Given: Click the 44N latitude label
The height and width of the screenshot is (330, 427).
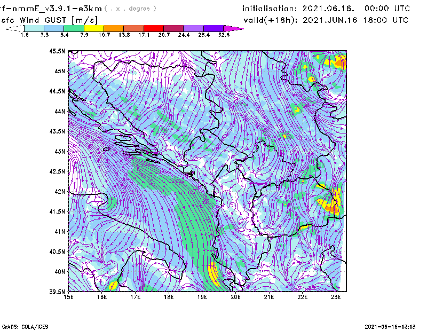Looking at the screenshot, I should (60, 111).
